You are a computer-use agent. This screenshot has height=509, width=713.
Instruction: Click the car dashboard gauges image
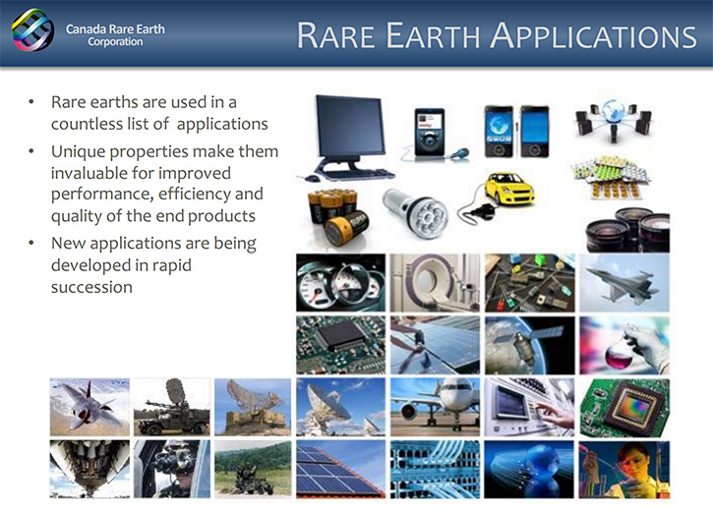tap(340, 283)
